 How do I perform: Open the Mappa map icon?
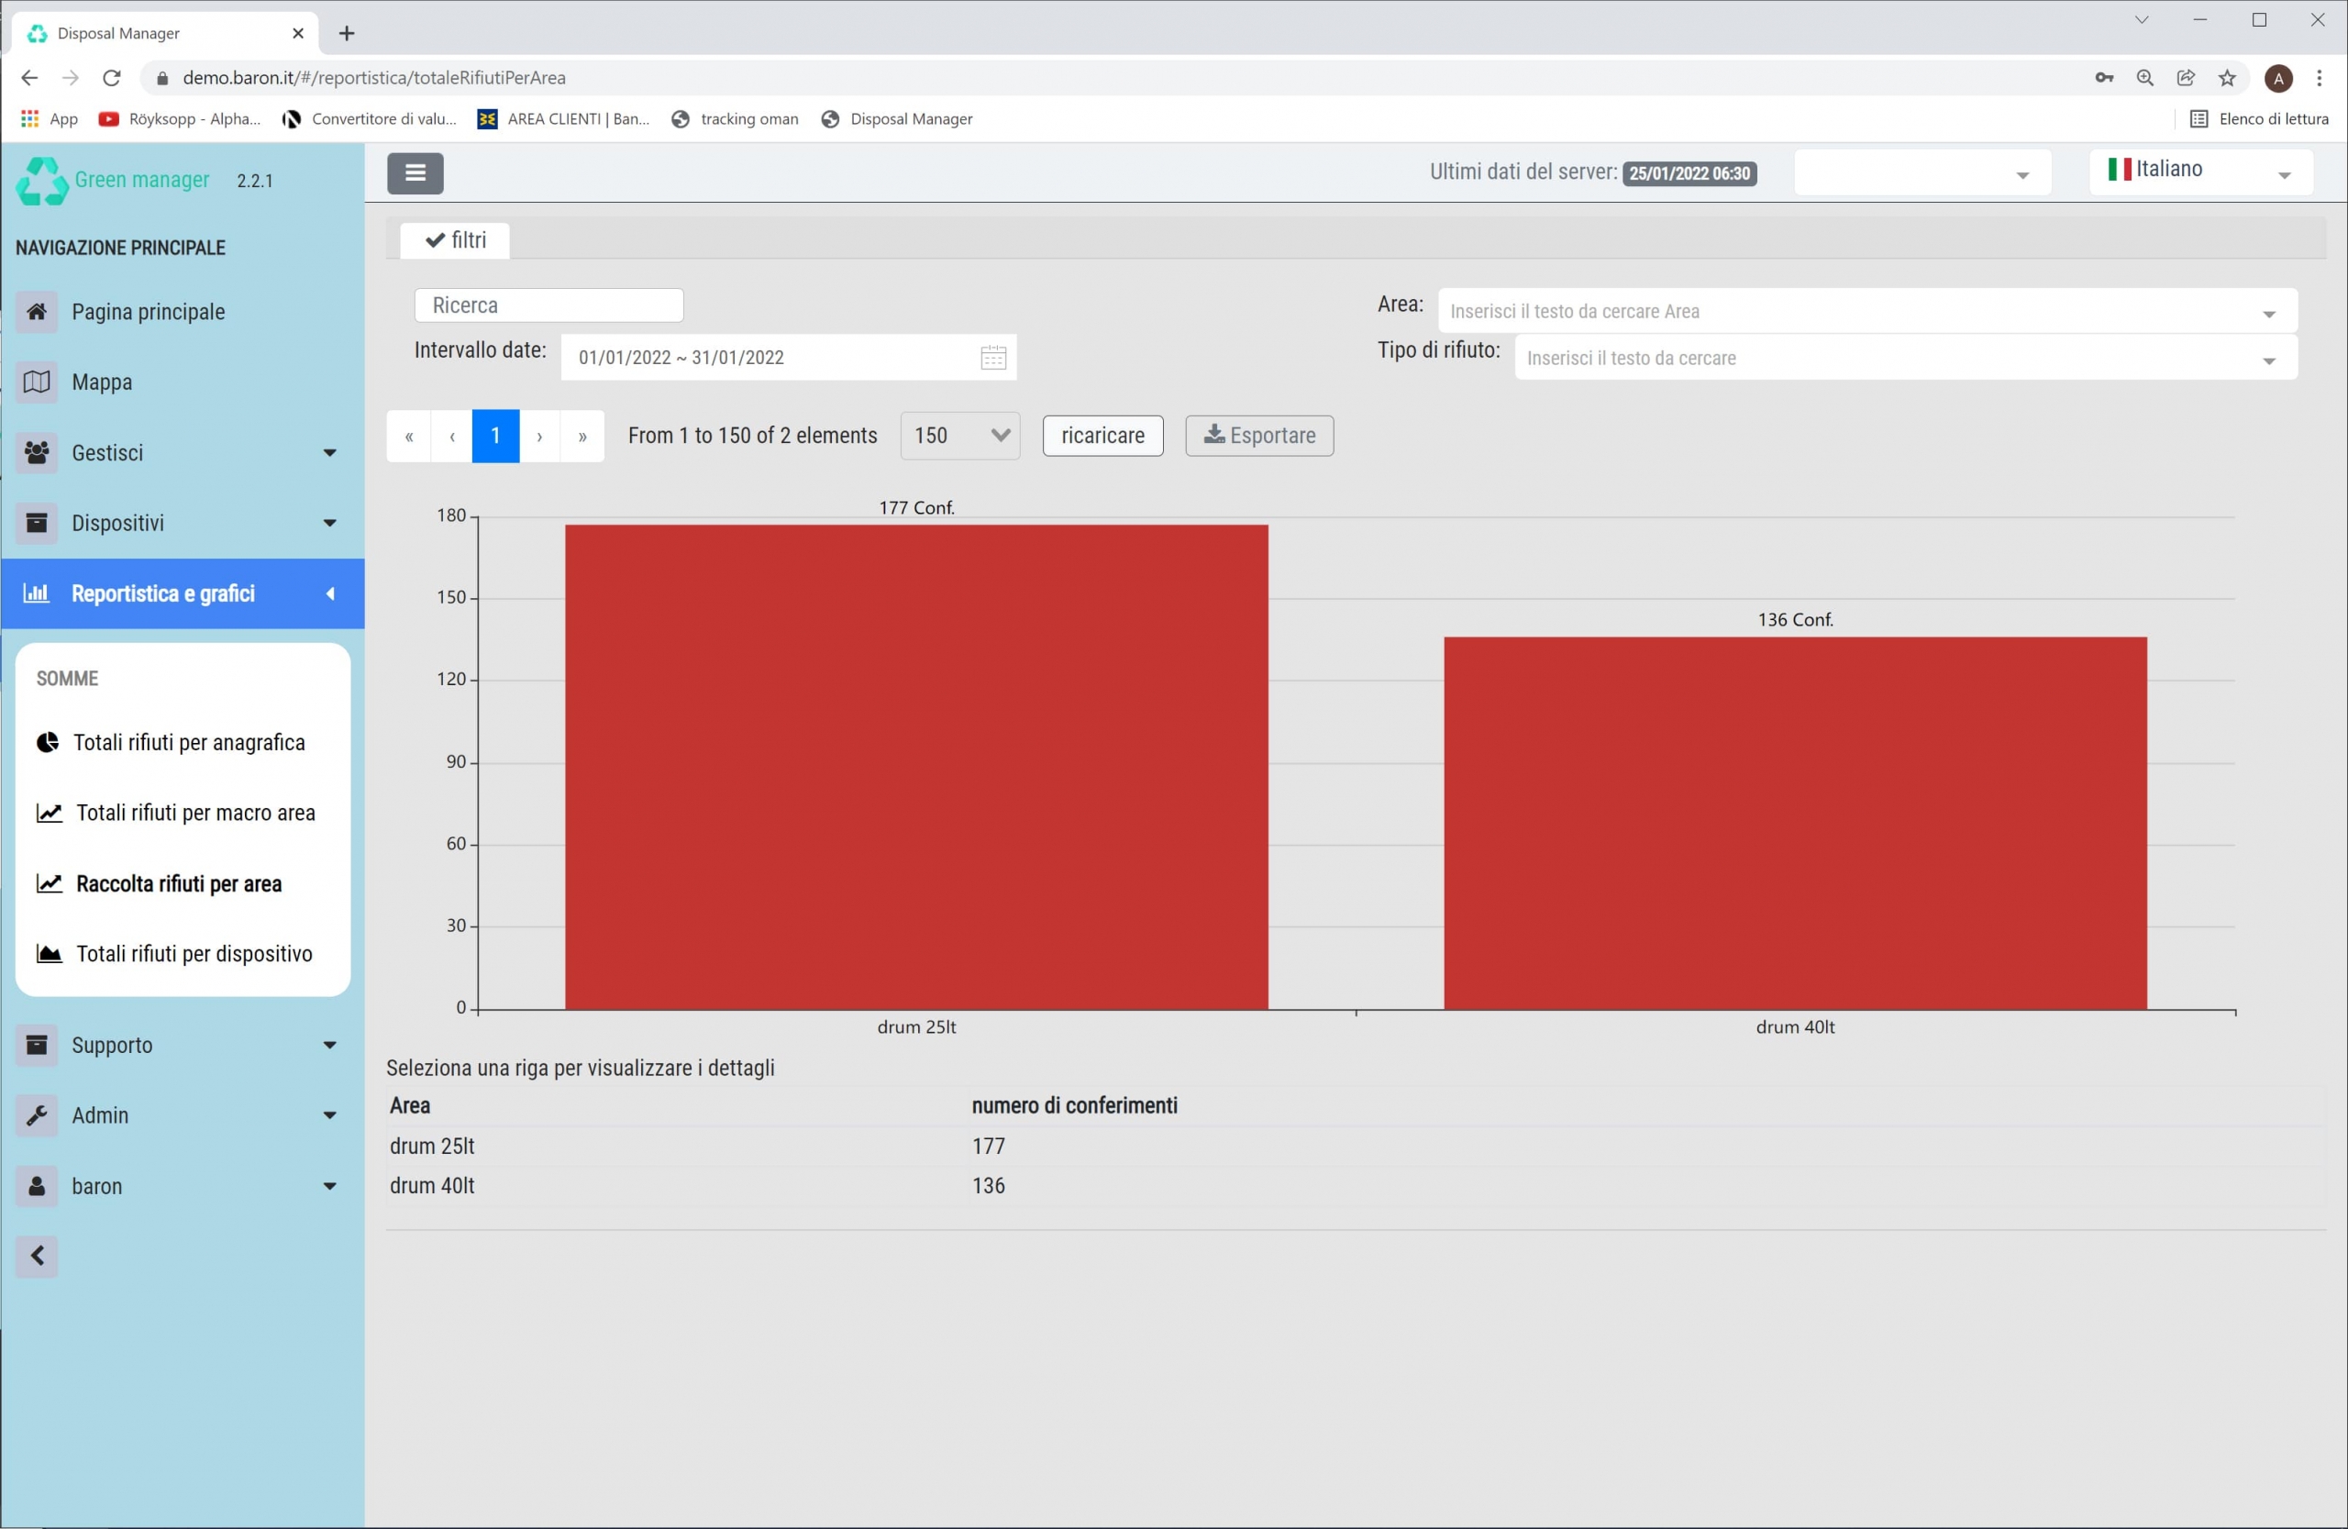37,382
